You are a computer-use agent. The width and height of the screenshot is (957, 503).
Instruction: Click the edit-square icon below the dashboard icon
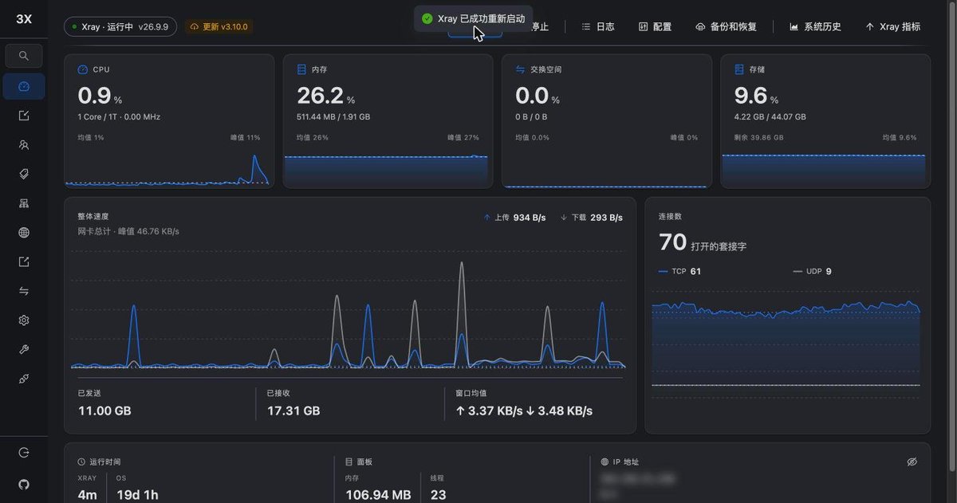click(24, 116)
